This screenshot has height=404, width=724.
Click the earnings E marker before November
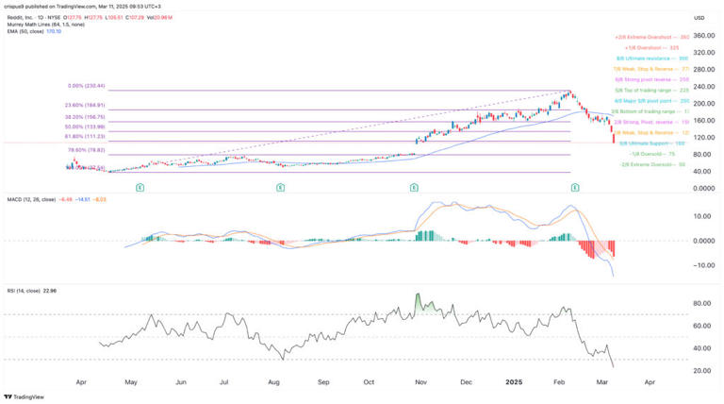(x=415, y=189)
